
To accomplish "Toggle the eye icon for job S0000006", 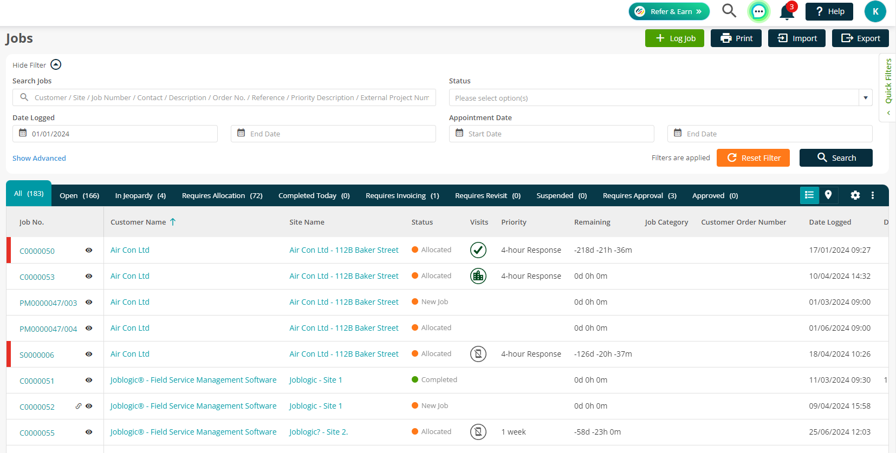I will [x=89, y=354].
